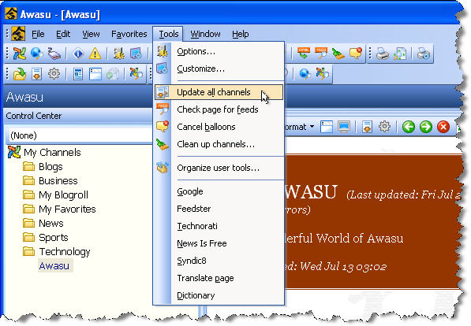Viewport: 471px width, 326px height.
Task: Click the monitor icon beside the Format dropdown
Action: click(x=344, y=127)
